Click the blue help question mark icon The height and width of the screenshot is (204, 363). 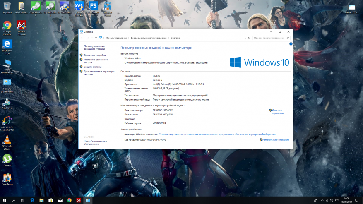point(291,43)
